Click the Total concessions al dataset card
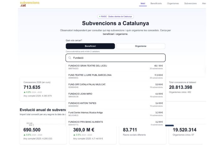Screen dimensions: 219x146 (x=186, y=89)
